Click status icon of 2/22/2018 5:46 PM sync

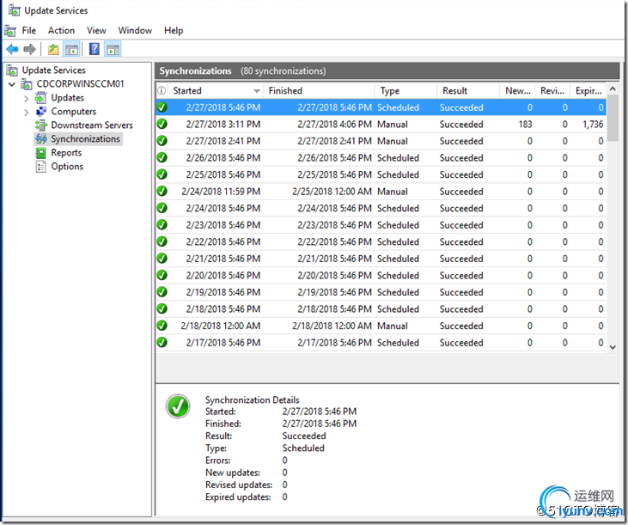coord(162,241)
